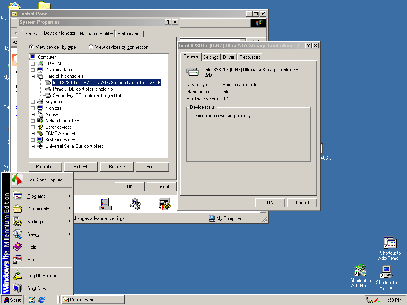Expand the Display adapters node
The height and width of the screenshot is (305, 407).
pyautogui.click(x=33, y=70)
